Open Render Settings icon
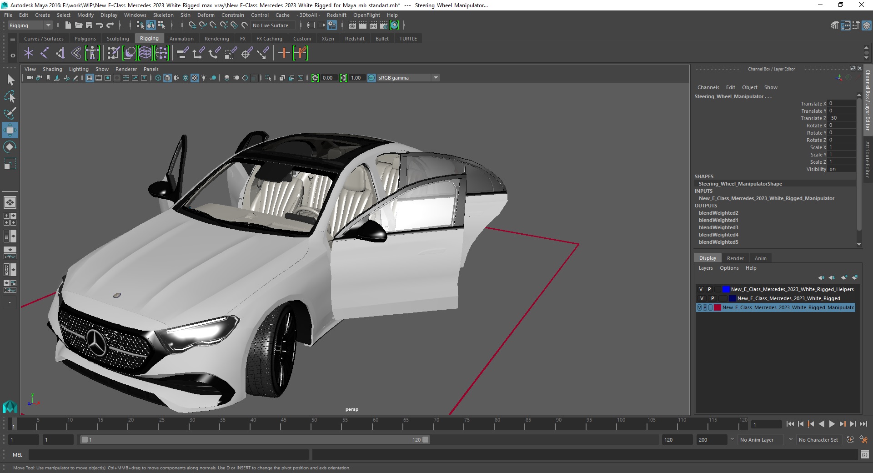Image resolution: width=873 pixels, height=473 pixels. point(384,25)
